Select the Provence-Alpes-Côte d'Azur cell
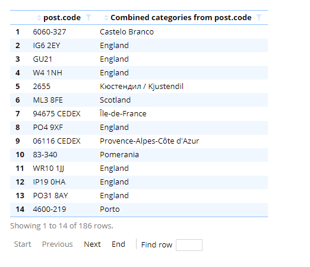Viewport: 310px width, 267px height. pyautogui.click(x=150, y=141)
